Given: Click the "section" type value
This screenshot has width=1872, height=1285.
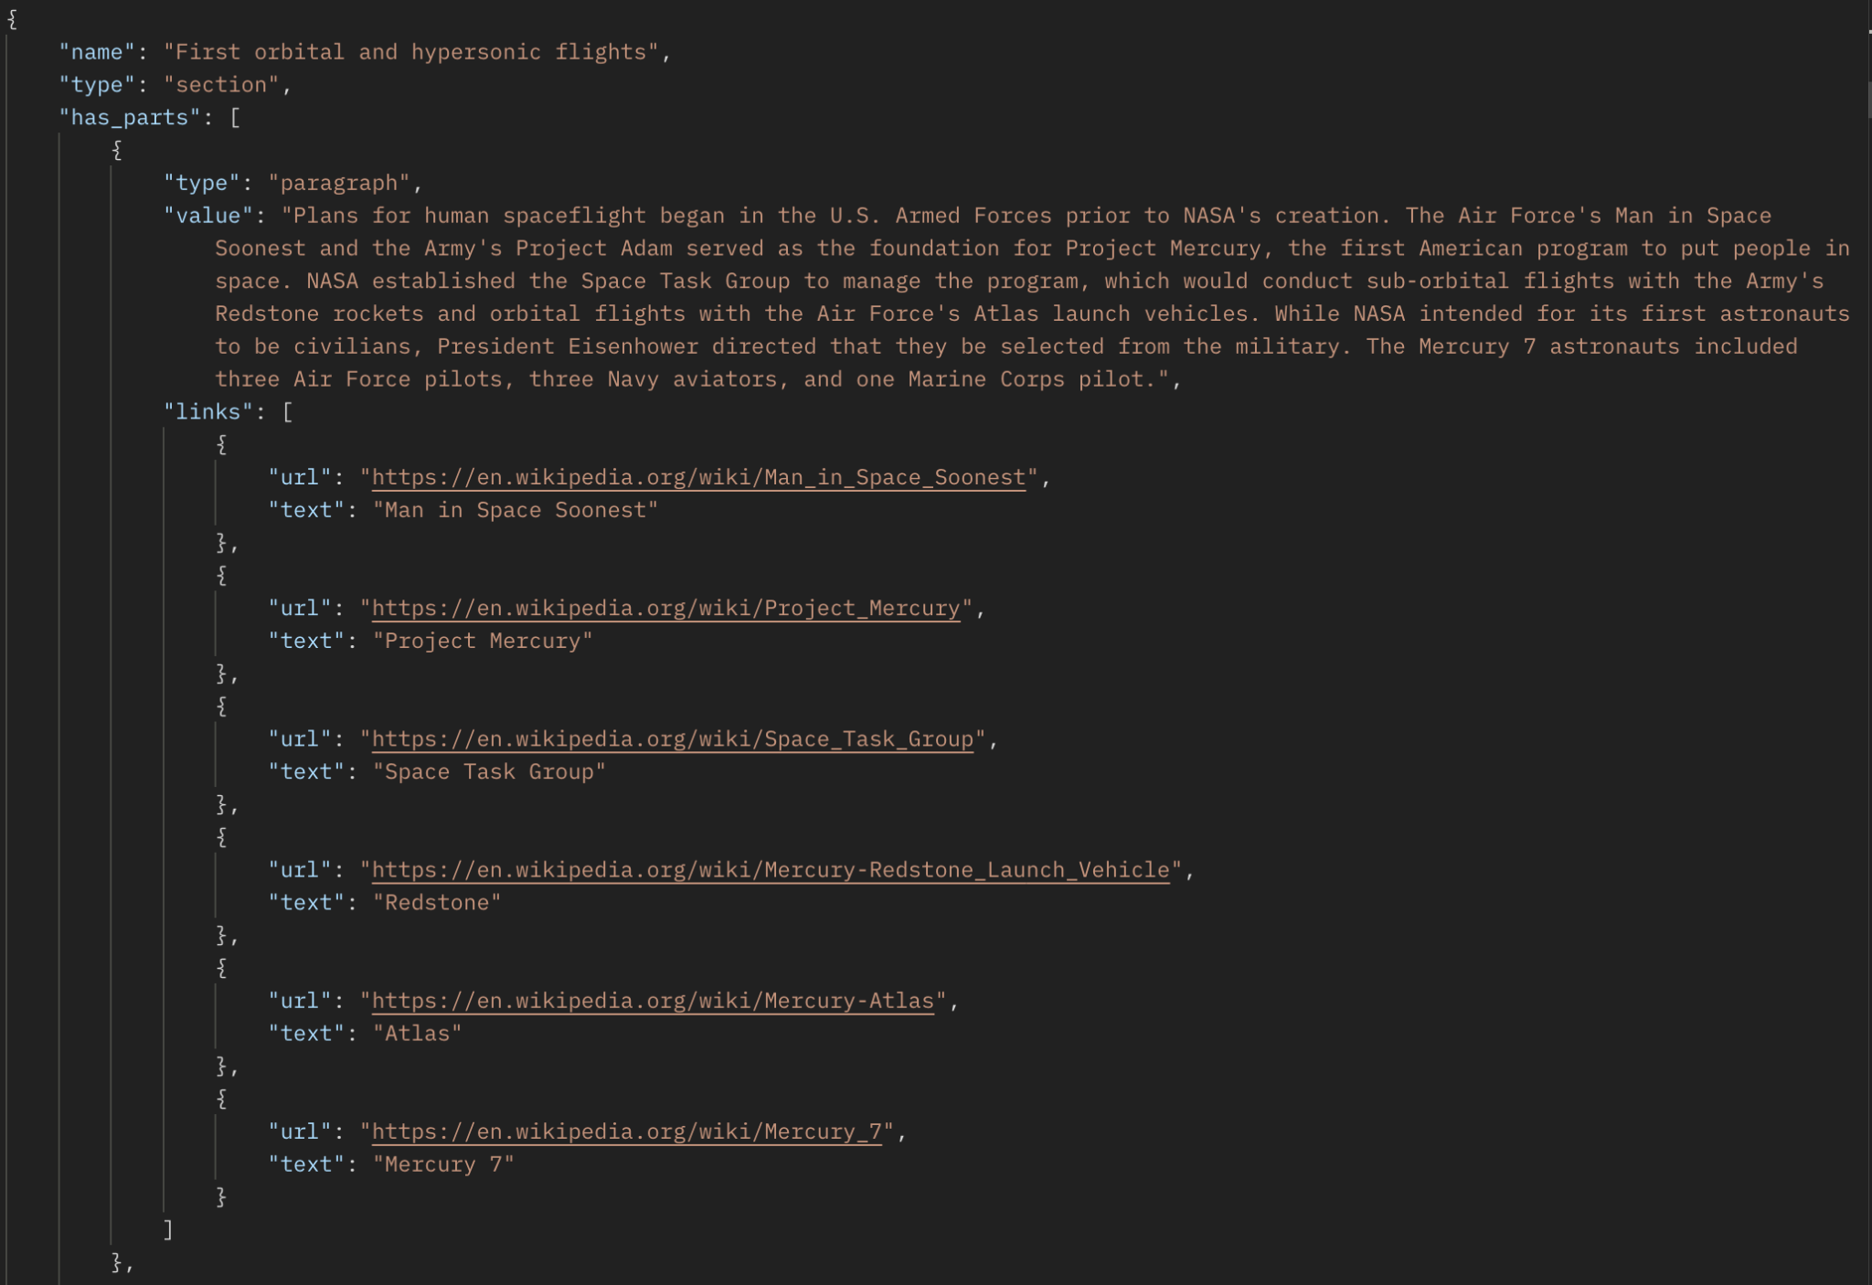Looking at the screenshot, I should 221,85.
